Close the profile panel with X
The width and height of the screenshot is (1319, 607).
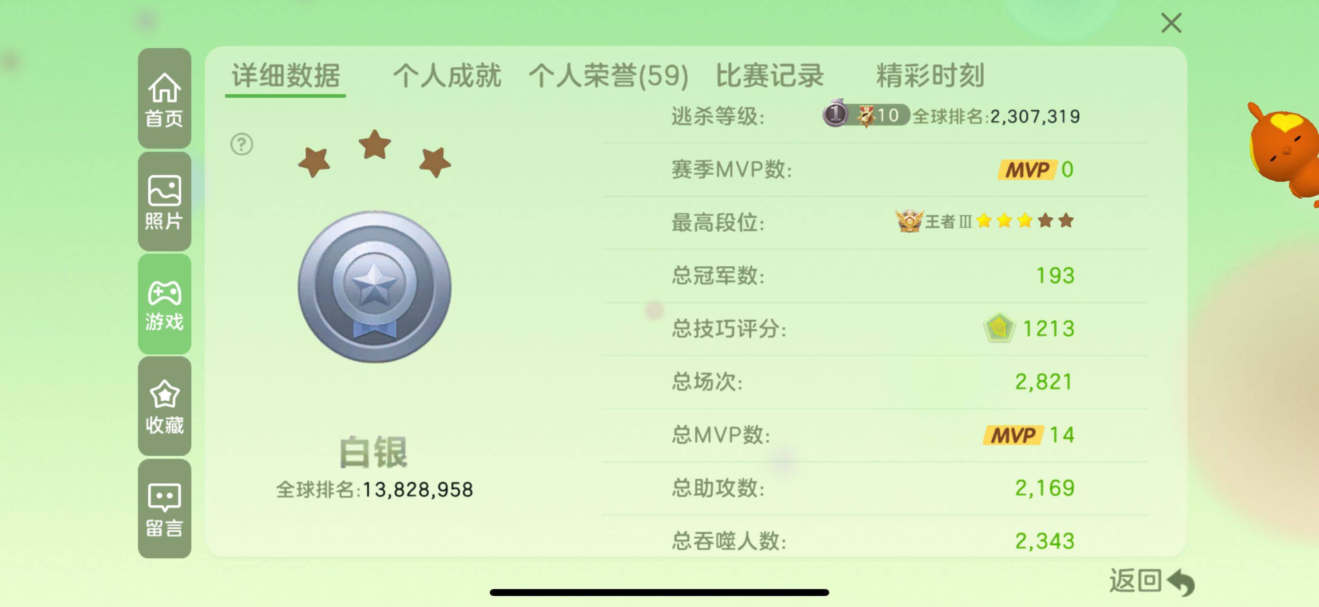[x=1171, y=23]
